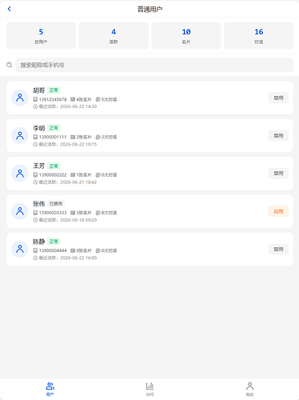Disable user 陈静 with 禁用 button
This screenshot has width=299, height=400.
click(278, 249)
